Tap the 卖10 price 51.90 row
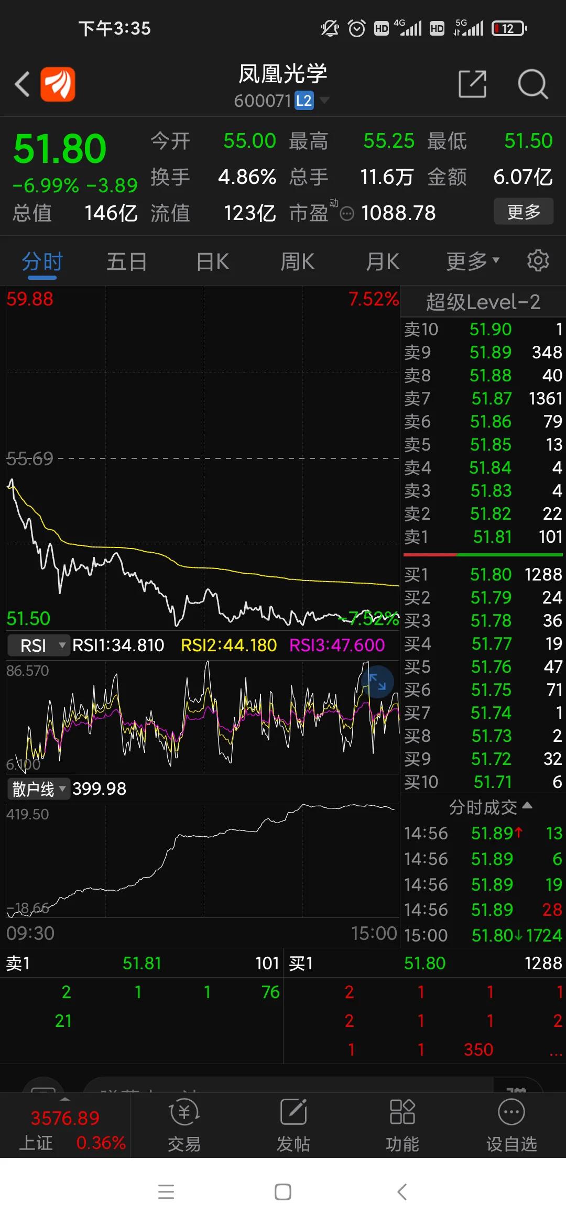The width and height of the screenshot is (566, 1226). [483, 329]
